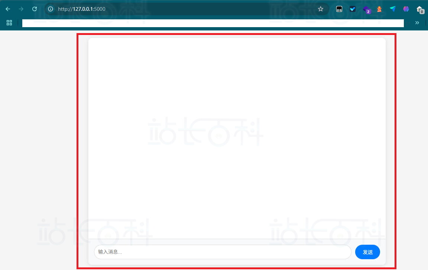Open the house extension with 0 badge
Viewport: 428px width, 270px height.
tap(420, 9)
